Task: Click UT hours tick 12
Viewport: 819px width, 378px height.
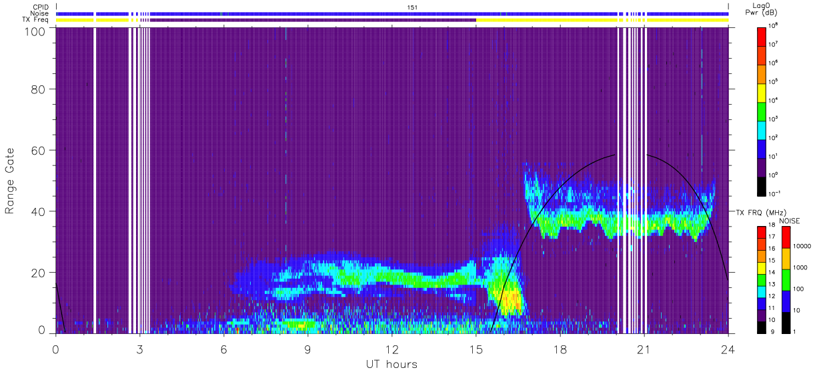Action: (x=392, y=348)
